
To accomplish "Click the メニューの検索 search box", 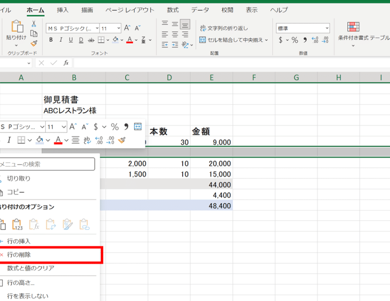I will 47,164.
